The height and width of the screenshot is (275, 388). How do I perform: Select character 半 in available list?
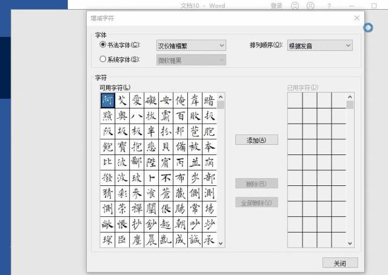point(151,131)
